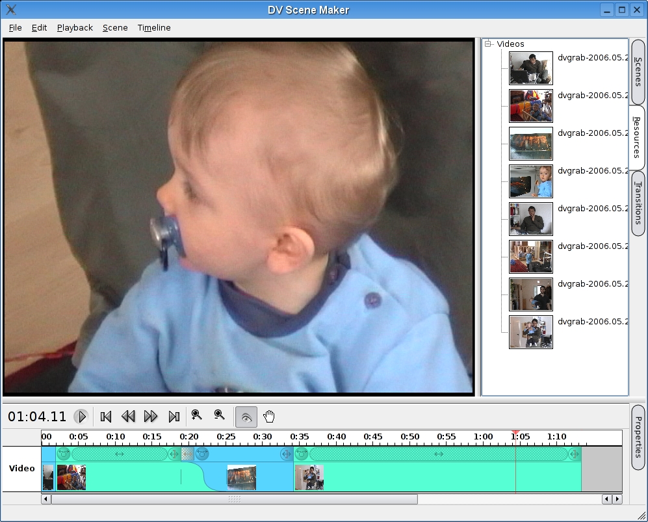This screenshot has height=522, width=648.
Task: Open the Scene menu
Action: point(115,28)
